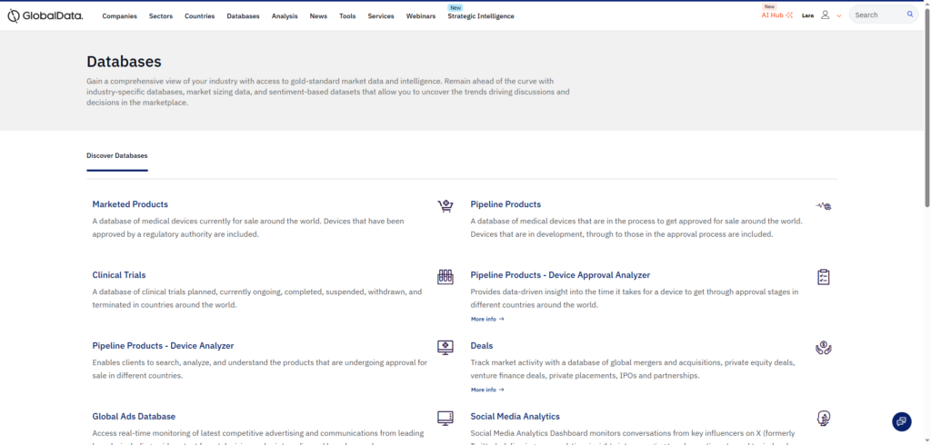Open the chat support widget

coord(901,421)
